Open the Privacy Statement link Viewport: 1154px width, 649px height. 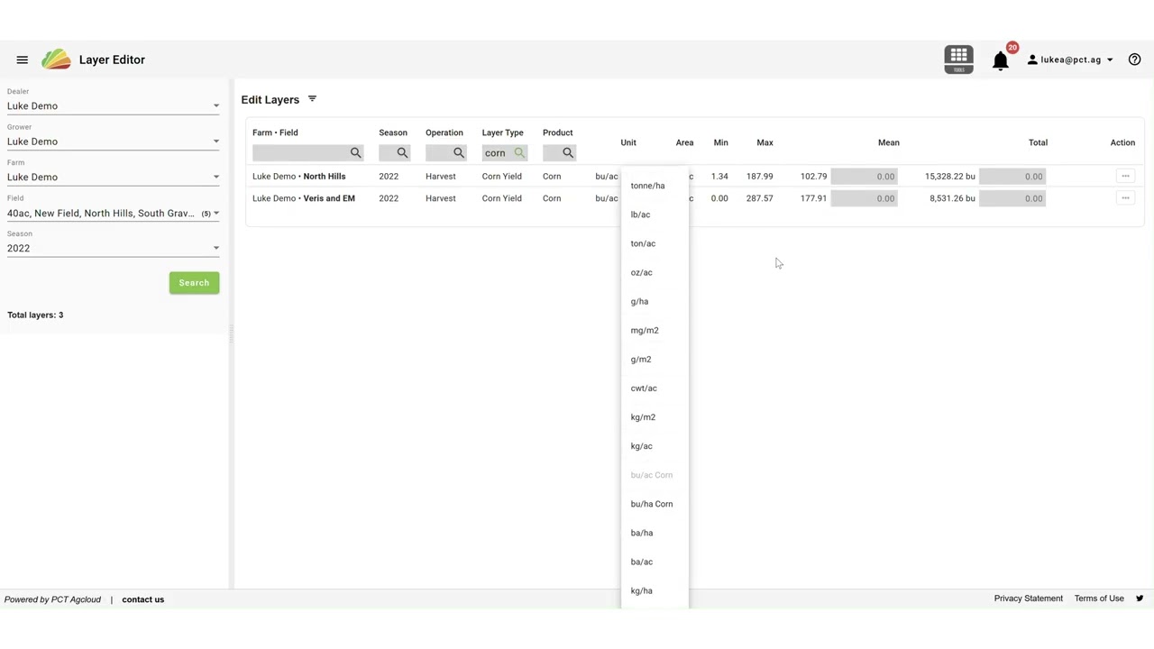coord(1029,599)
